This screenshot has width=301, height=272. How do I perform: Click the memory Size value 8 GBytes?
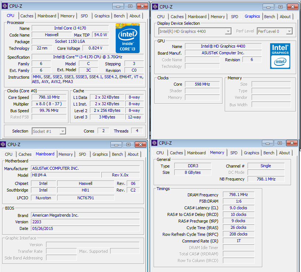(x=193, y=173)
